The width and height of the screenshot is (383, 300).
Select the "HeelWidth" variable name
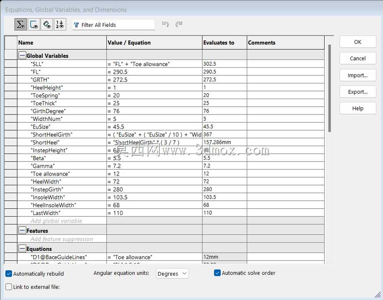46,181
